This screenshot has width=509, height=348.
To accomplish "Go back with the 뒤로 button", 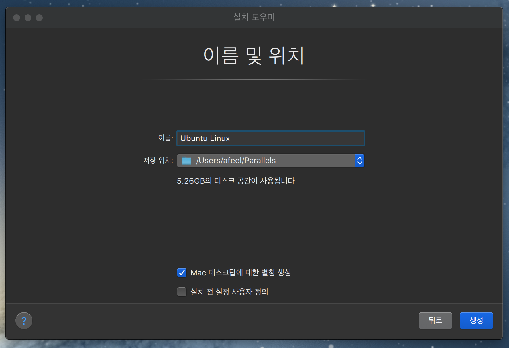I will click(x=435, y=320).
